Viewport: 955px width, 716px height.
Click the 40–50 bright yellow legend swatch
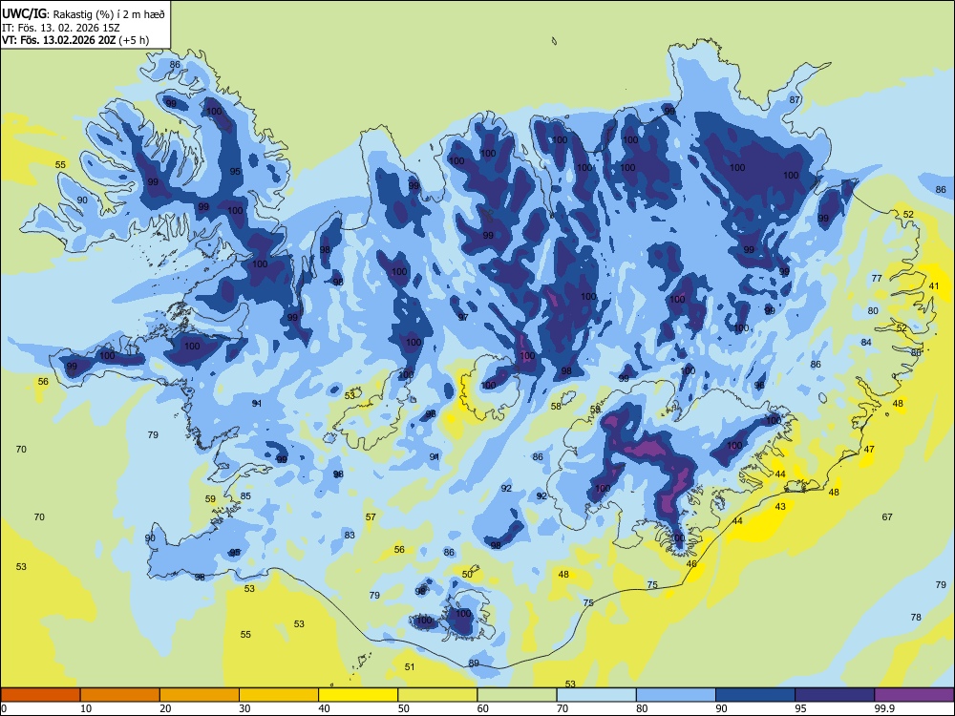(358, 695)
